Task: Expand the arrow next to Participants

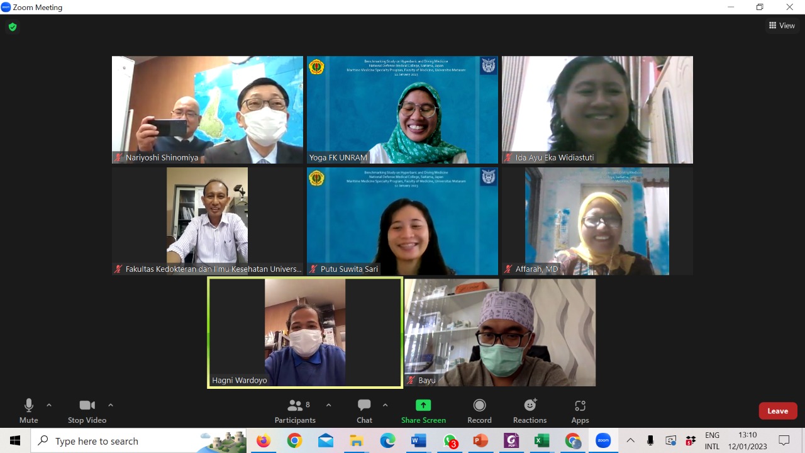Action: coord(328,405)
